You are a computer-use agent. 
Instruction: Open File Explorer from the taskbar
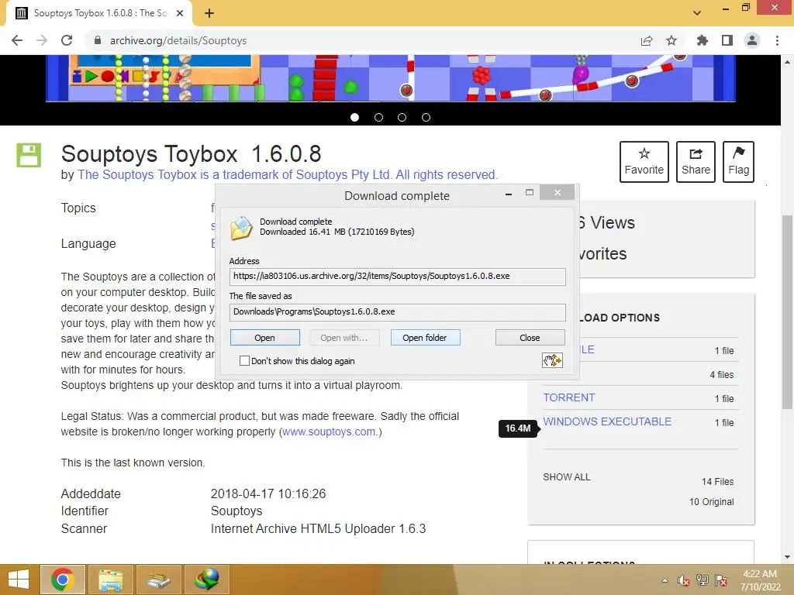110,580
